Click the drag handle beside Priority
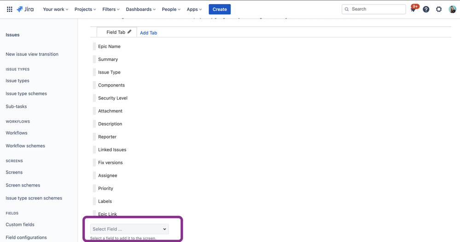 pyautogui.click(x=94, y=188)
